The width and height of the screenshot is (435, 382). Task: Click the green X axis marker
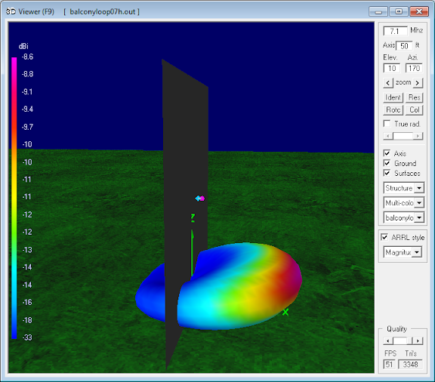pos(285,312)
